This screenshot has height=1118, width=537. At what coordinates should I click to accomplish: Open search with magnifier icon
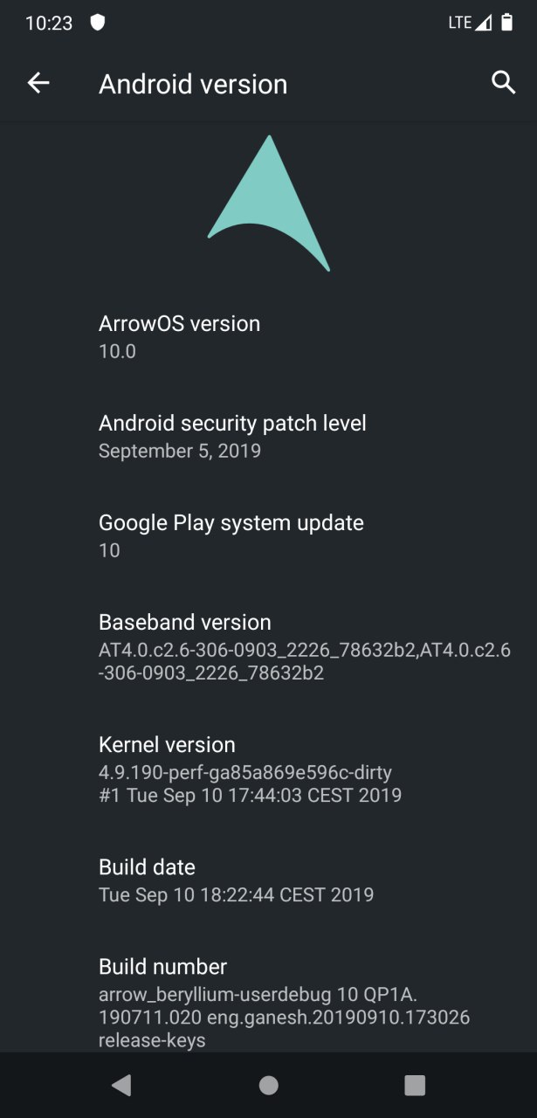504,83
